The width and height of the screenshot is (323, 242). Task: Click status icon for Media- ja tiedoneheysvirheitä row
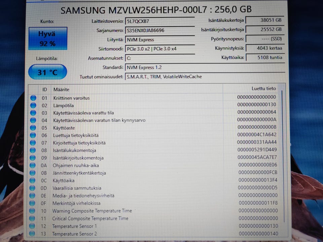point(32,196)
